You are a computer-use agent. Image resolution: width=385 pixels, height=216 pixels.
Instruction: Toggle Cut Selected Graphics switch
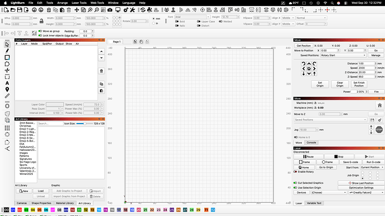tap(295, 183)
